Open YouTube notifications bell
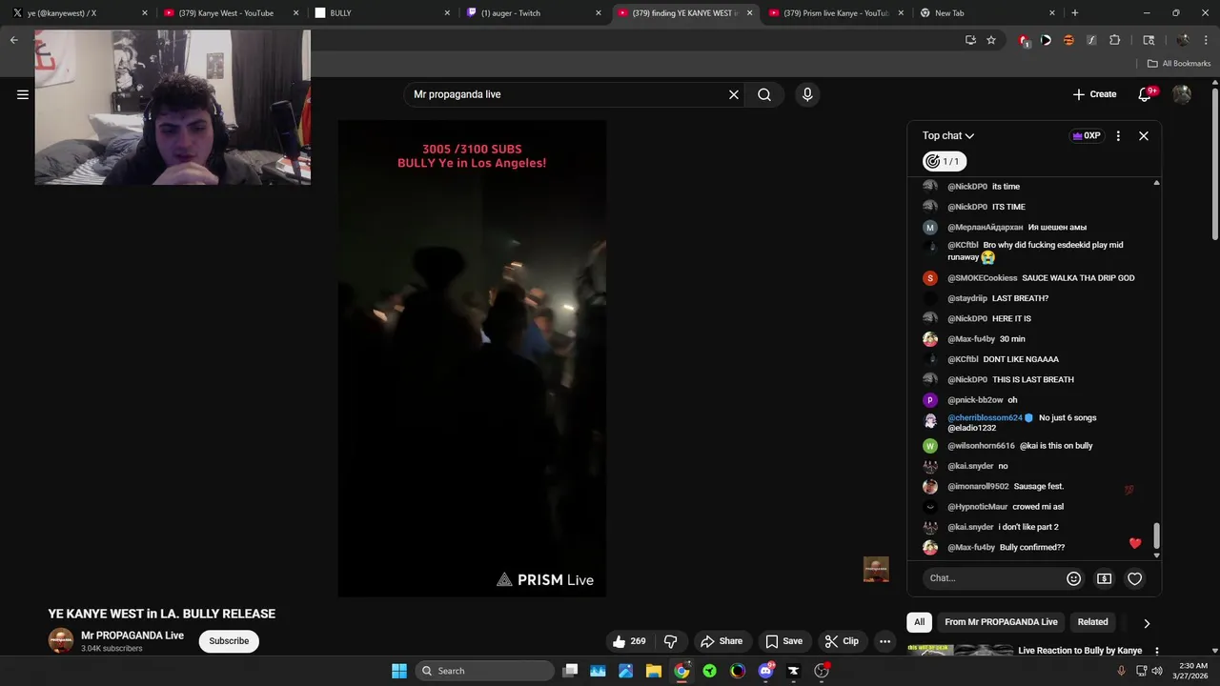Viewport: 1220px width, 686px height. [1146, 94]
